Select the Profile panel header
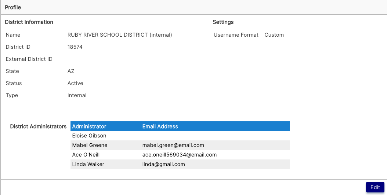The image size is (387, 195). tap(193, 7)
